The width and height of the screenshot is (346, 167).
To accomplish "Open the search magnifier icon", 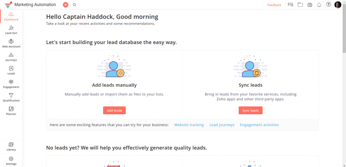I will [75, 5].
